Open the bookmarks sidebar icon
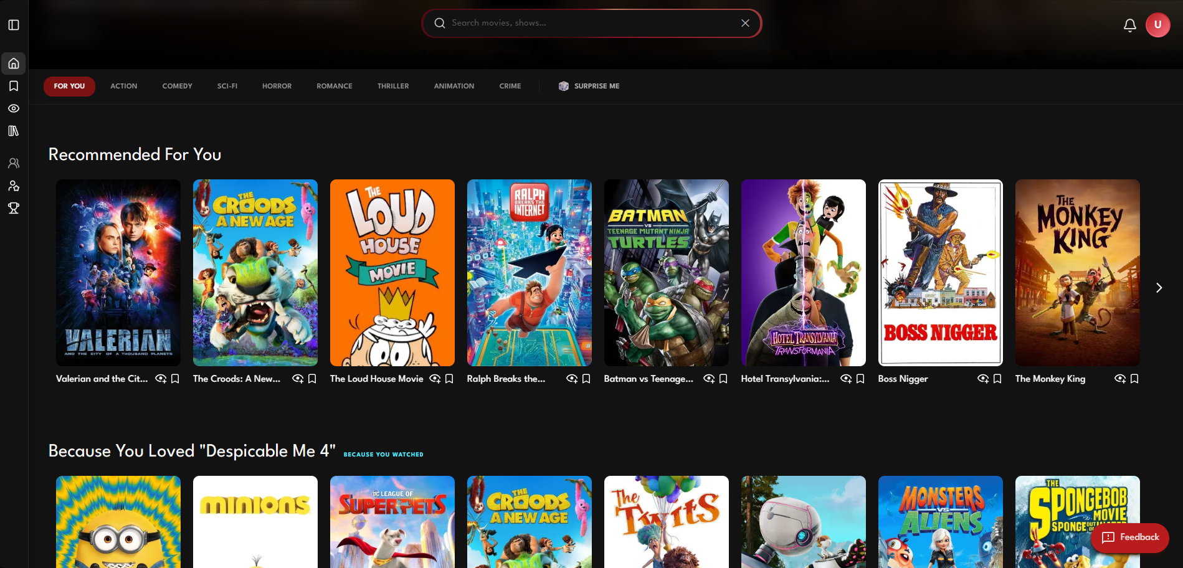1183x568 pixels. [14, 86]
